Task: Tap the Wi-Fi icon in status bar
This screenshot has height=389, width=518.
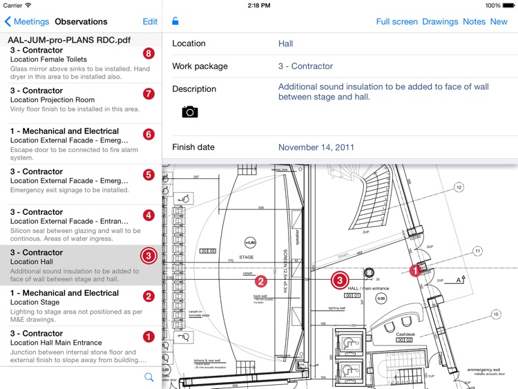Action: pyautogui.click(x=28, y=5)
